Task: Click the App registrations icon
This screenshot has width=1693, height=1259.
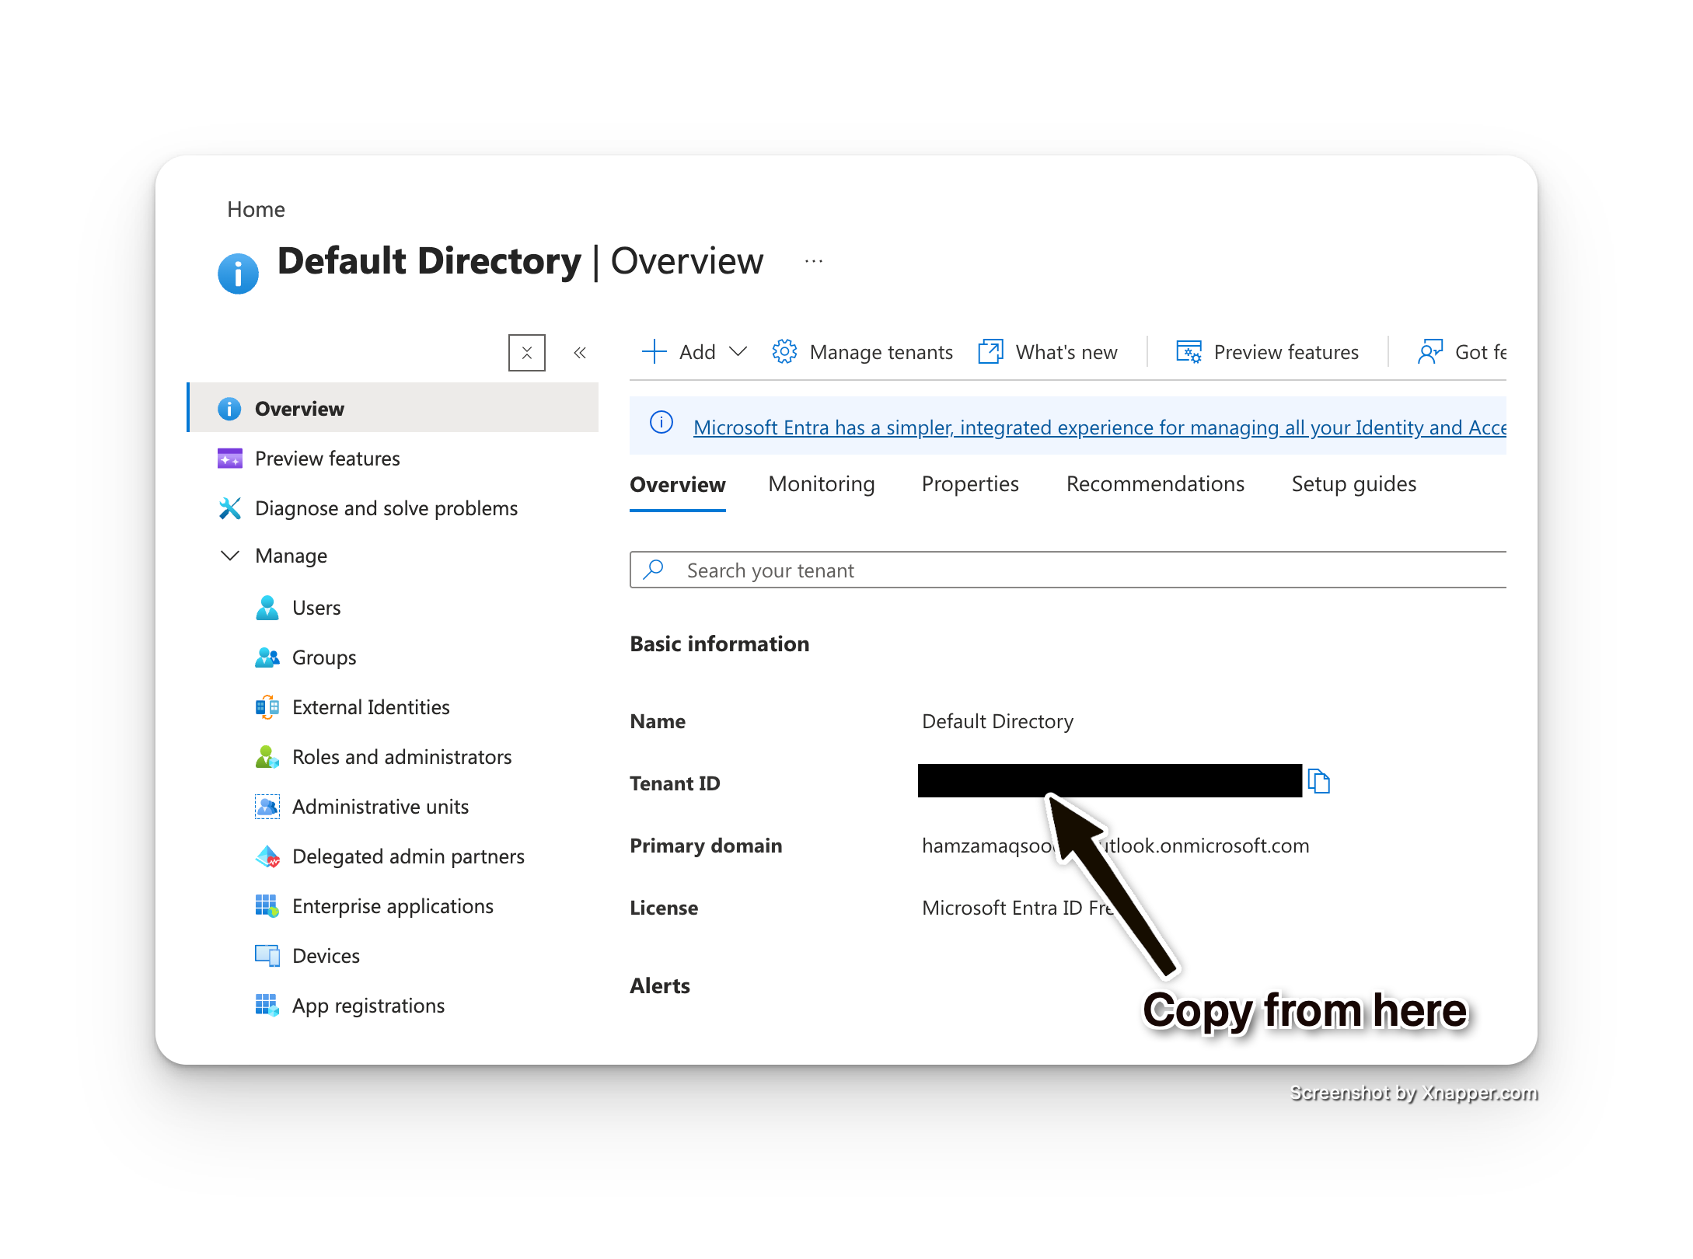Action: tap(267, 1006)
